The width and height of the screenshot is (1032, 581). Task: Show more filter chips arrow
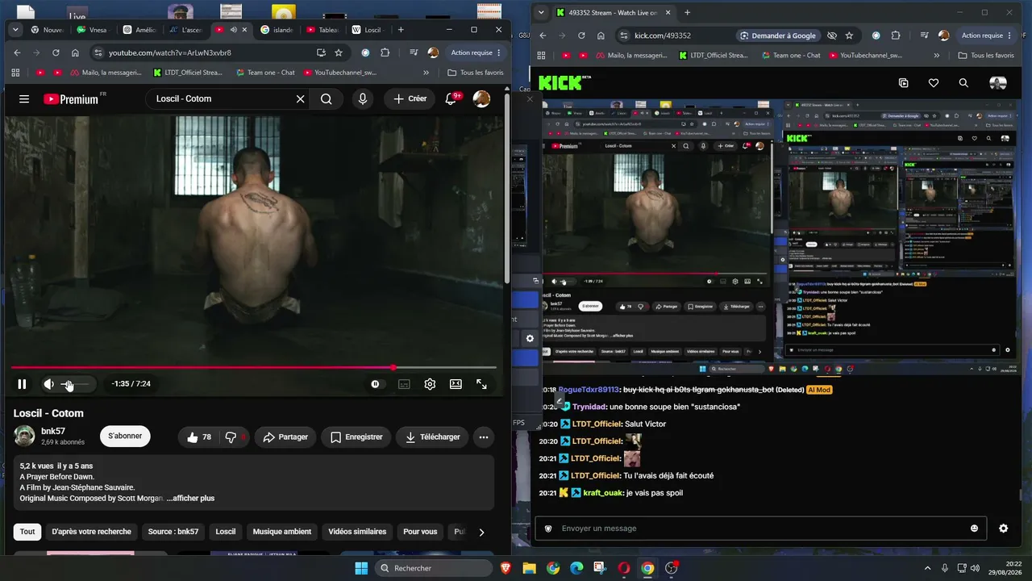[x=481, y=532]
